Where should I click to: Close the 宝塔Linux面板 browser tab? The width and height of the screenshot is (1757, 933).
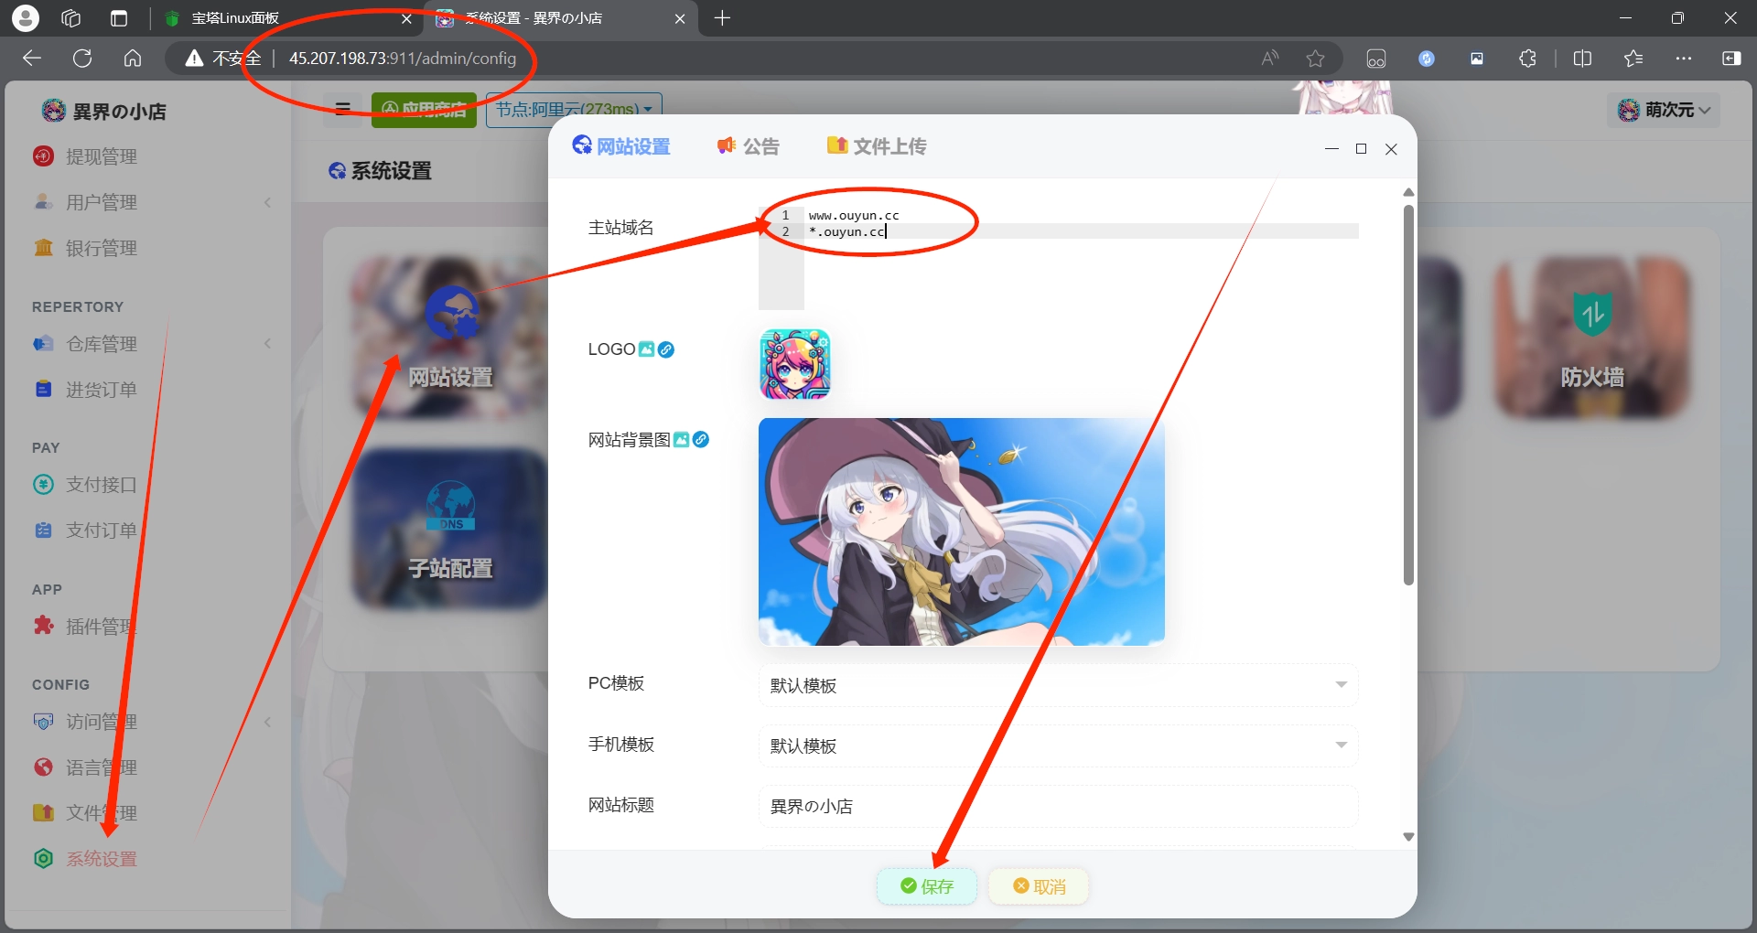(x=406, y=18)
